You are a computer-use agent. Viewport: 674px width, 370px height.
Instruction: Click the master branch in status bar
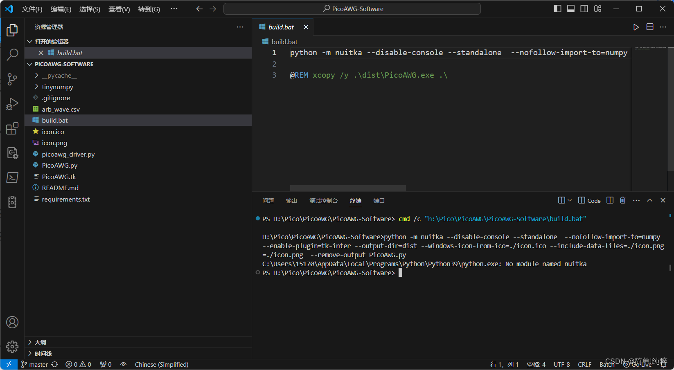pyautogui.click(x=35, y=364)
